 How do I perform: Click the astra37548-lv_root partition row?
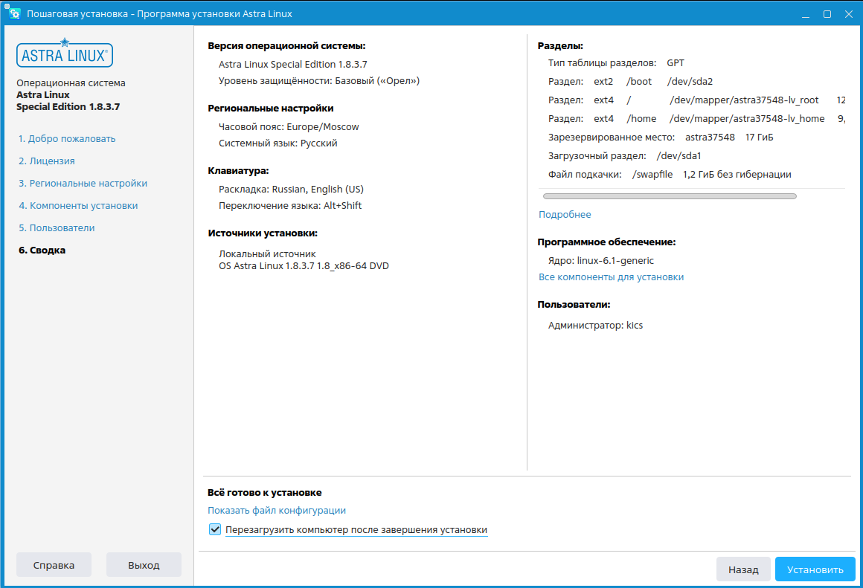pos(697,100)
